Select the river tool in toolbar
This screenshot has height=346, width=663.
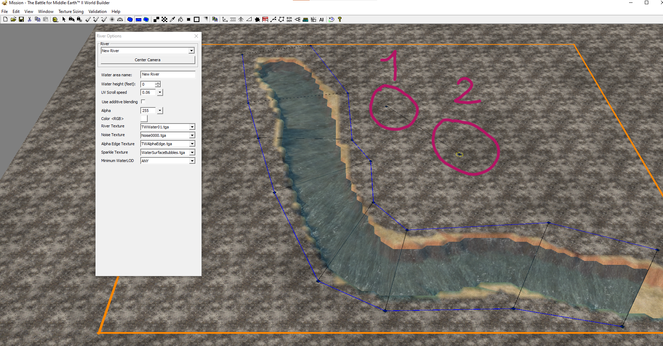138,20
